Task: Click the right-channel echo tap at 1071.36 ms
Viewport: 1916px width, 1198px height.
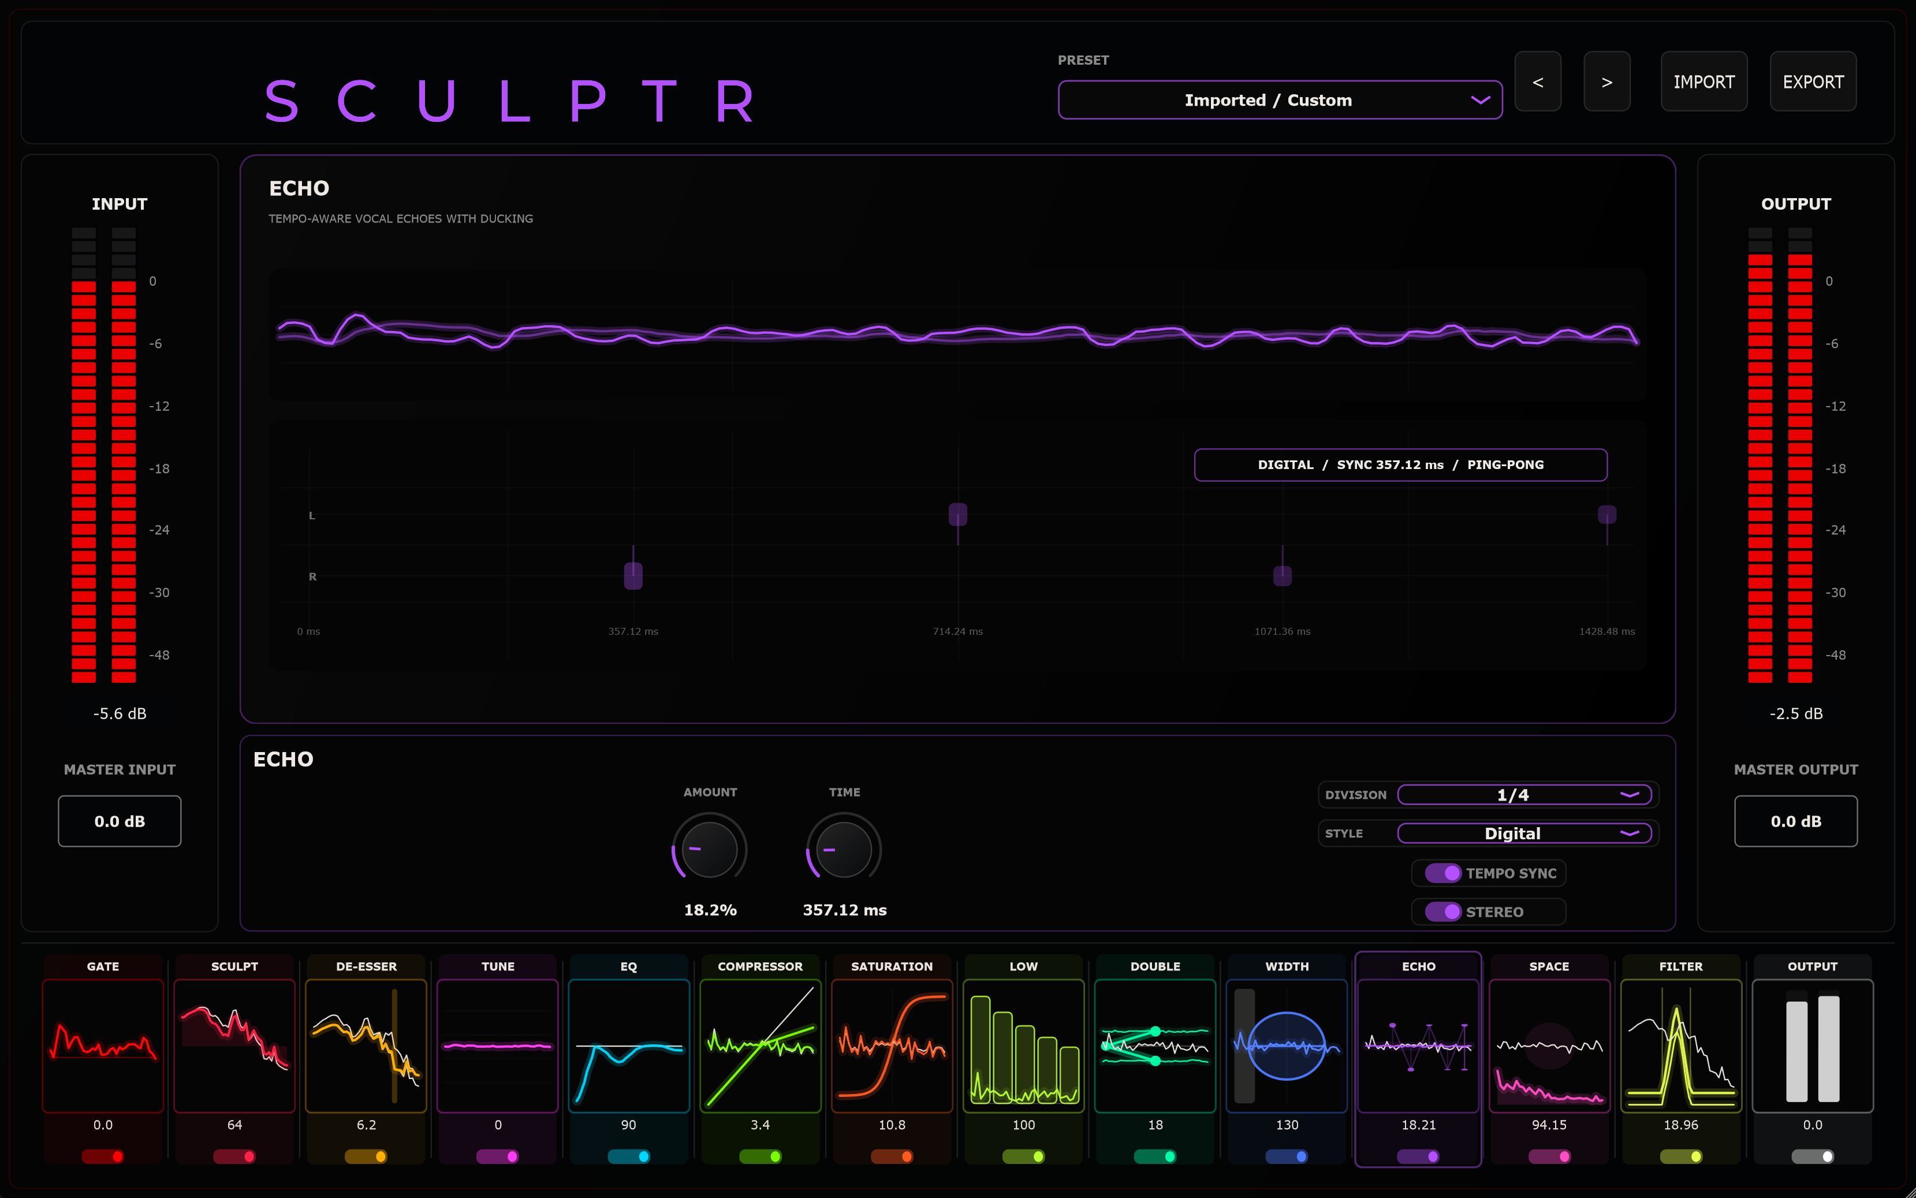Action: [x=1283, y=576]
